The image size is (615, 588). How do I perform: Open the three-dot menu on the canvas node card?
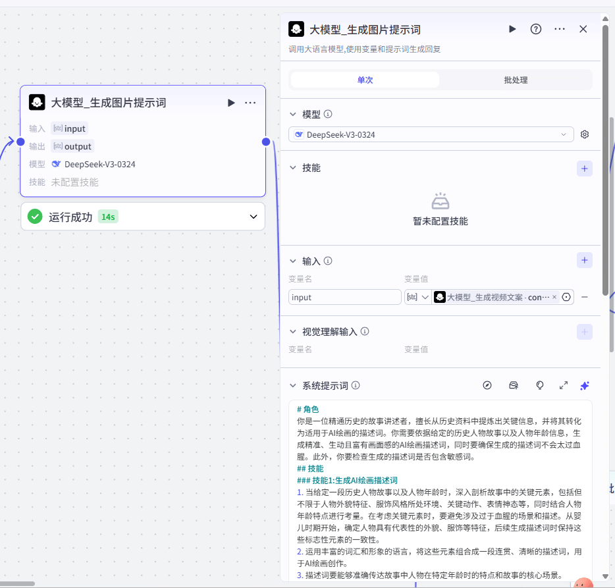250,103
